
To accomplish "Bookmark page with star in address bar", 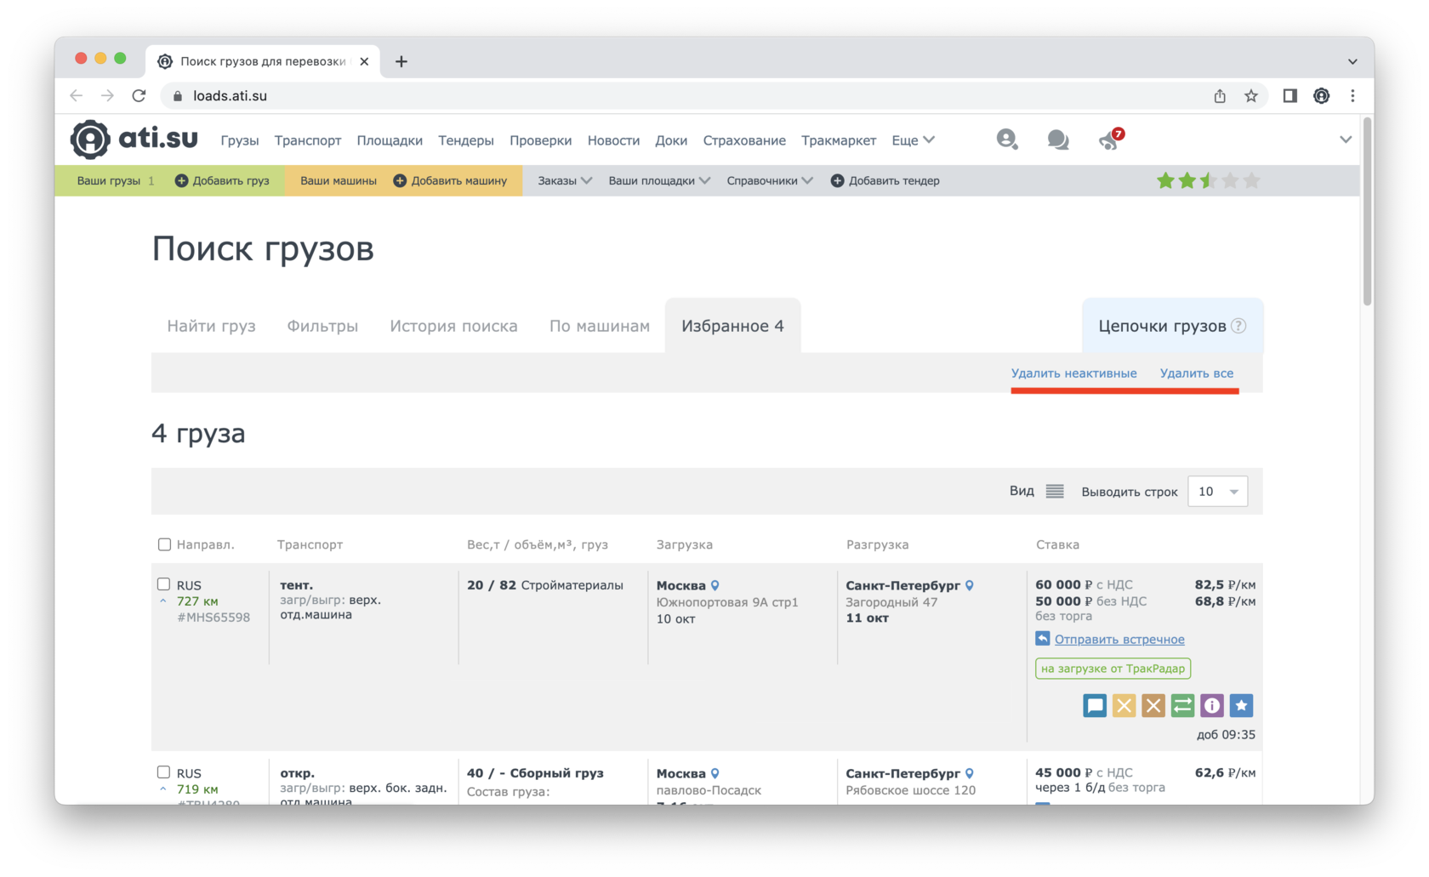I will click(x=1250, y=96).
